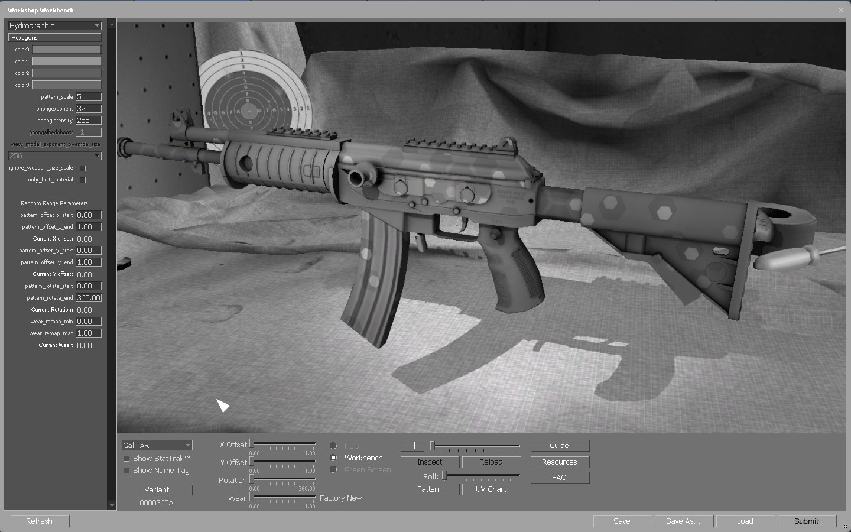Select the Hold radio button
This screenshot has width=851, height=532.
(333, 446)
